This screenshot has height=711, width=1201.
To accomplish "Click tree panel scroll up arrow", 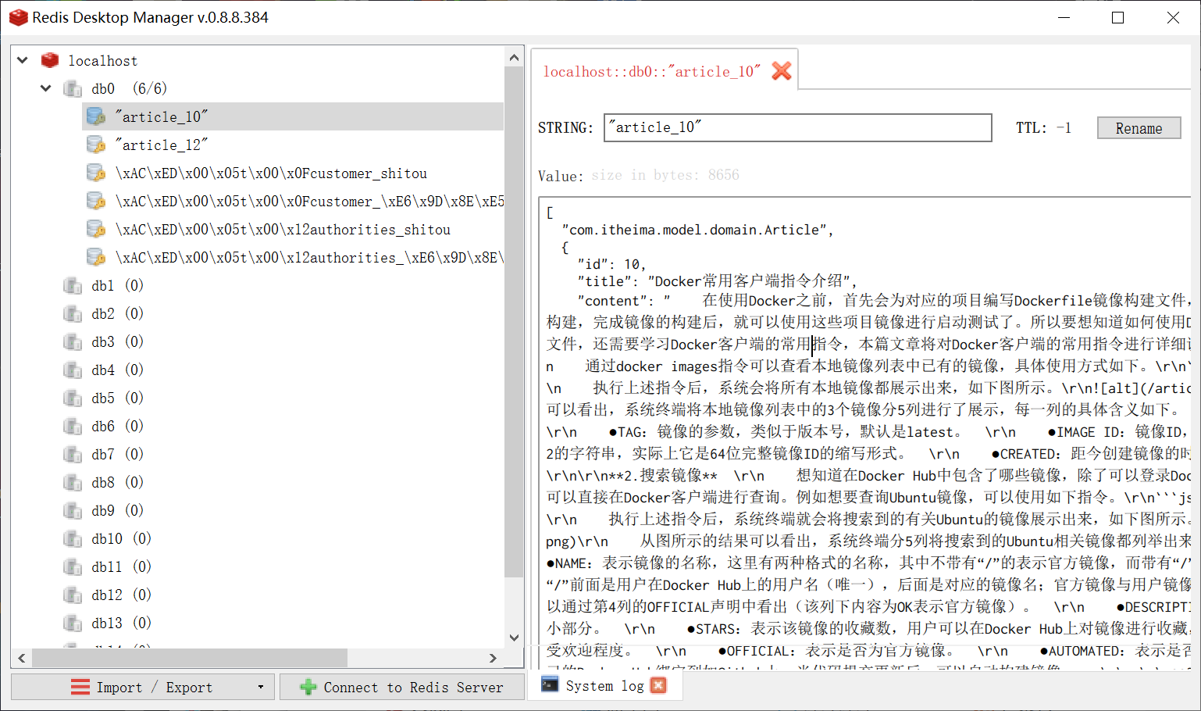I will click(x=514, y=57).
